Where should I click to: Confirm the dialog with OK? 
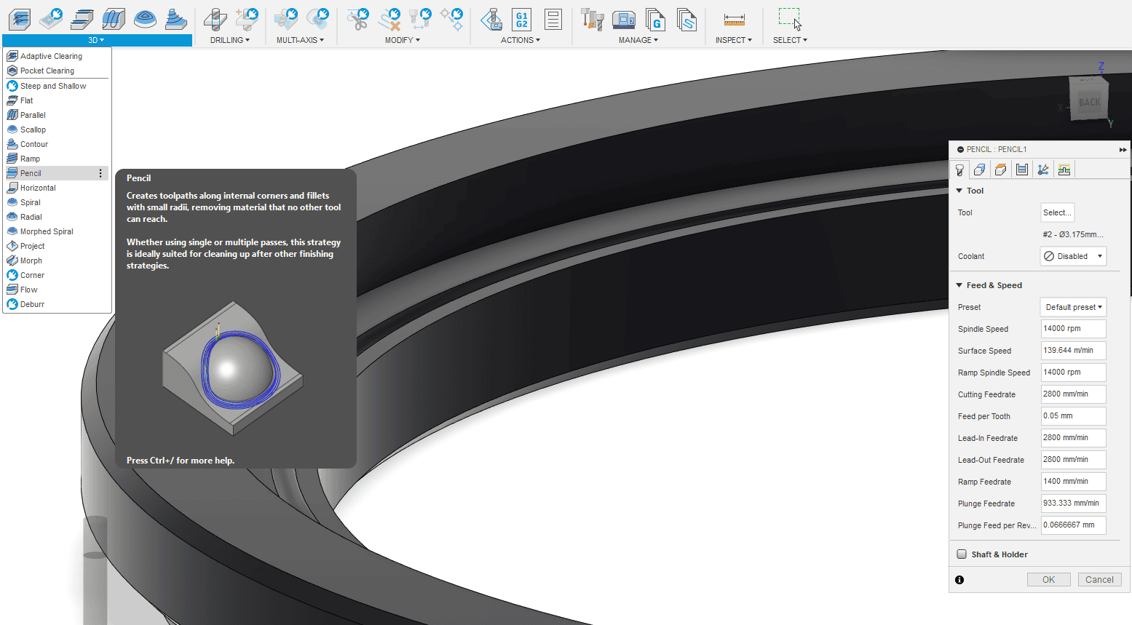(1048, 580)
